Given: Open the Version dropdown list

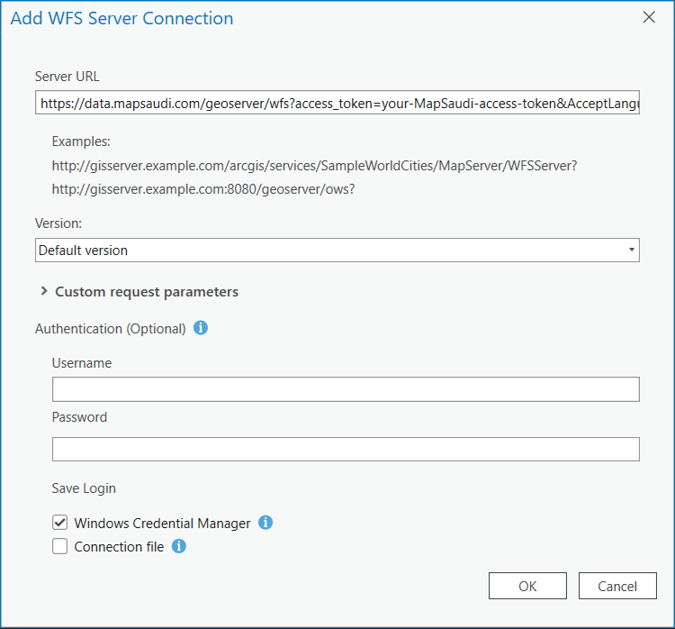Looking at the screenshot, I should point(337,251).
